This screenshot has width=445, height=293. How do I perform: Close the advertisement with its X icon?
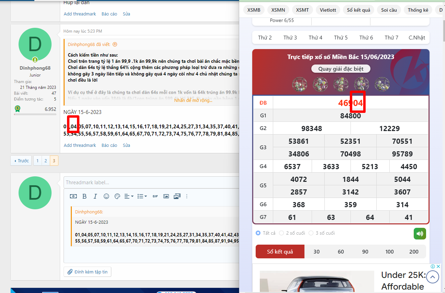[x=438, y=267]
